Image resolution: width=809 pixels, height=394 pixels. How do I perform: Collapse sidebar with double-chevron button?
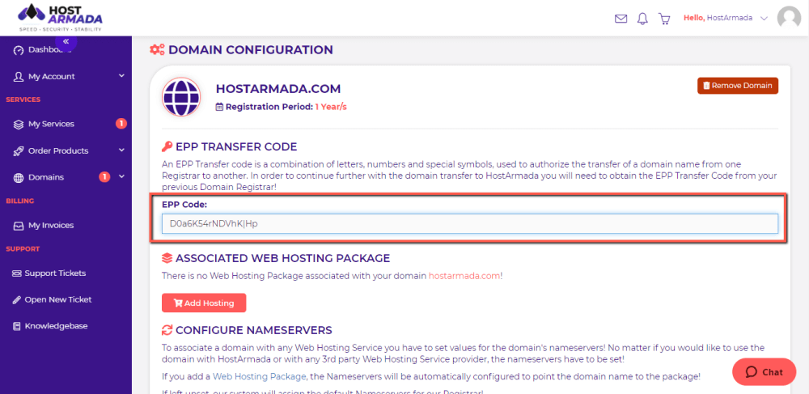point(66,41)
